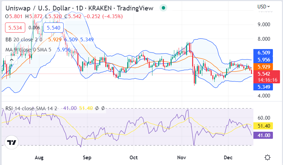Click the Oct label on the time axis
The height and width of the screenshot is (165, 283).
(x=134, y=158)
